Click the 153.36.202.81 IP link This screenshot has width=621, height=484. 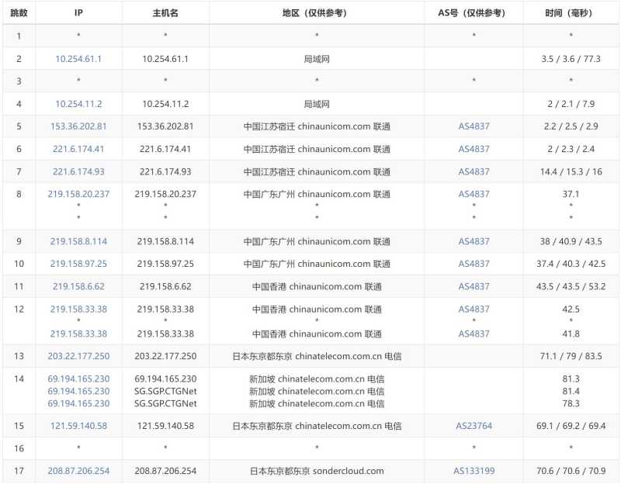78,126
